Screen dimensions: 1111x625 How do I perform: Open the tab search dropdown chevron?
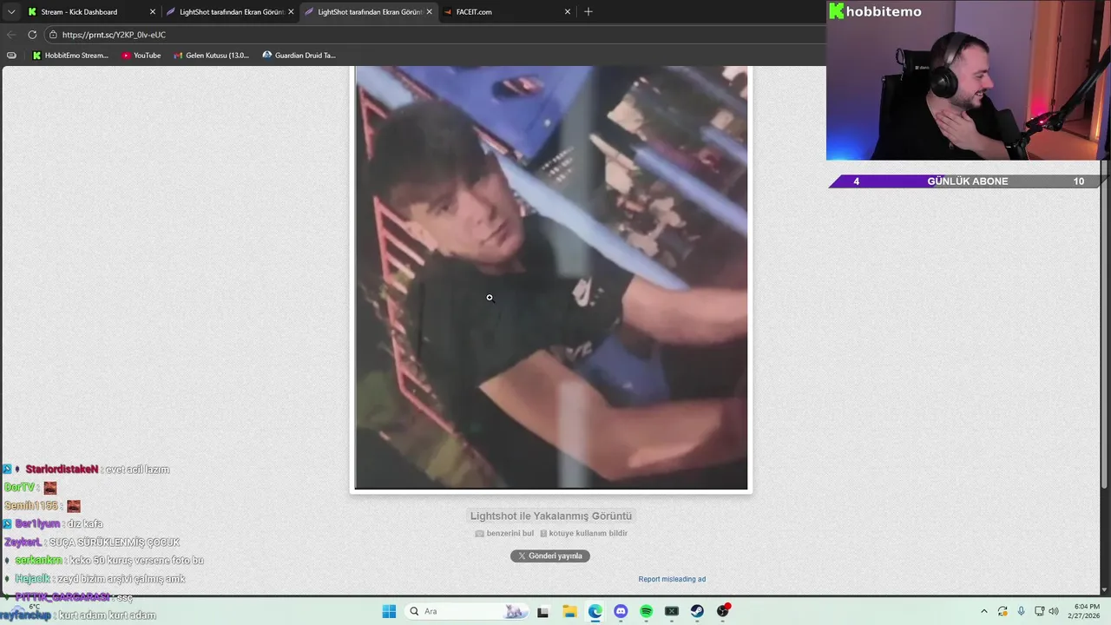coord(11,12)
